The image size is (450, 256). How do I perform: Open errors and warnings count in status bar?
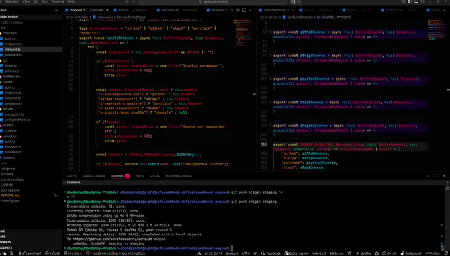pos(52,253)
